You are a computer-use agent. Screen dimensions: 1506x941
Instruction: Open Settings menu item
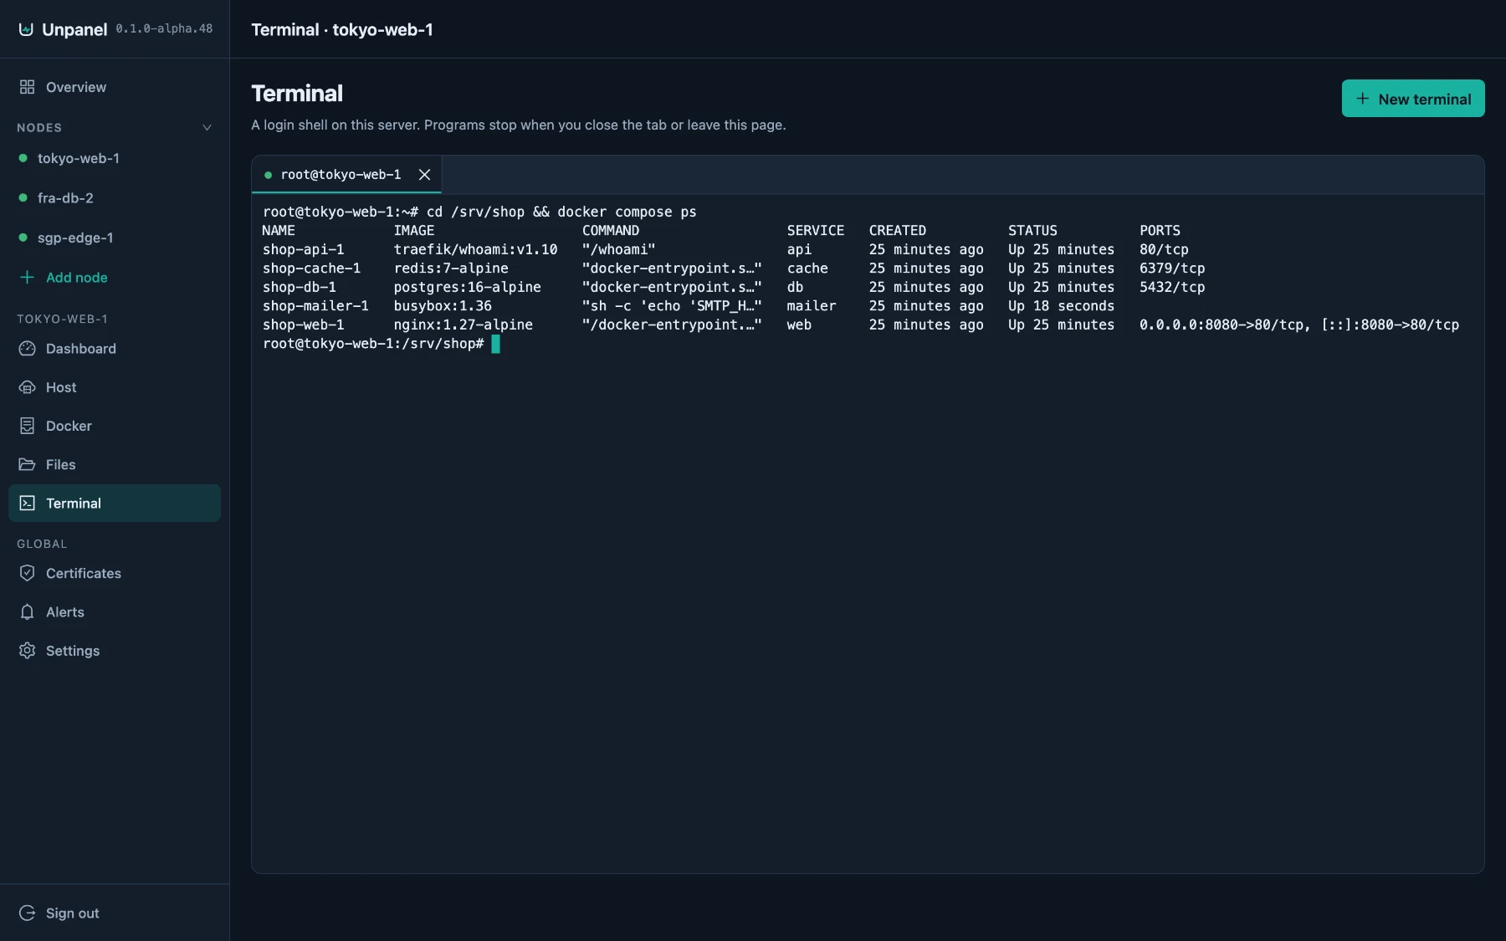coord(115,651)
